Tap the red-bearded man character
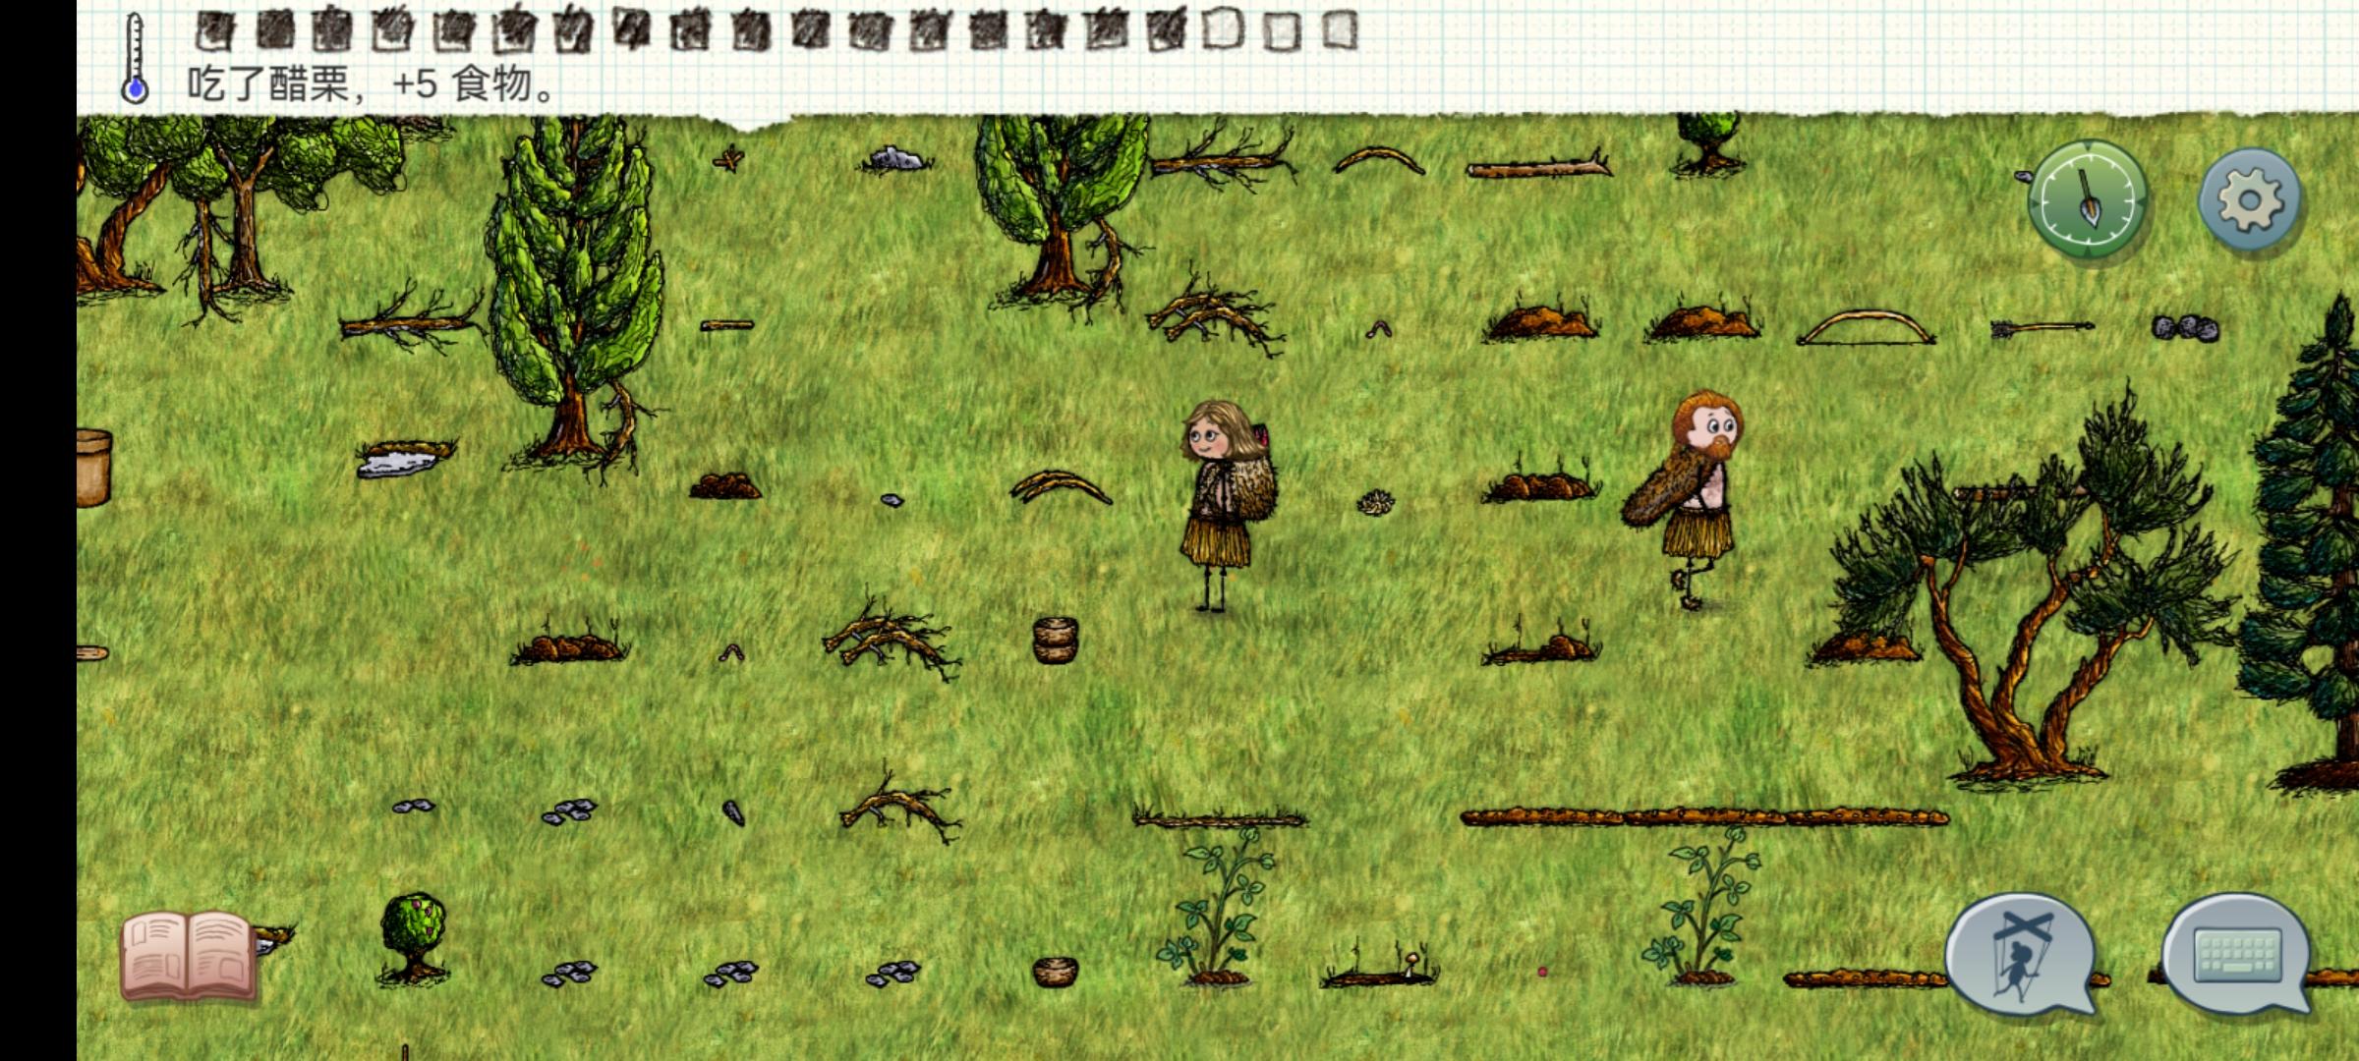 tap(1686, 499)
